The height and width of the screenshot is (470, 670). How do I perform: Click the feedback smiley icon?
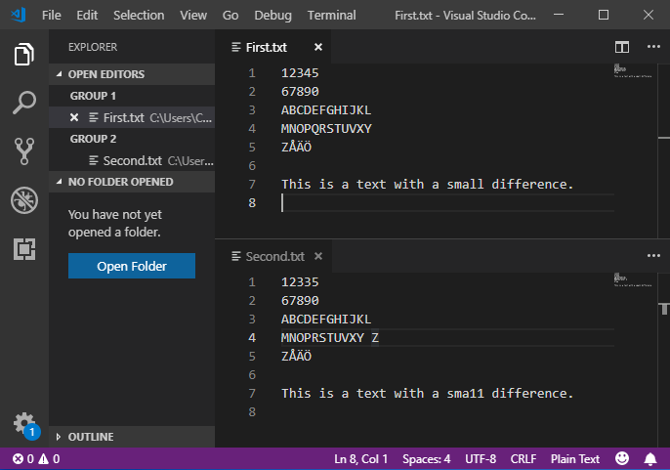click(622, 458)
